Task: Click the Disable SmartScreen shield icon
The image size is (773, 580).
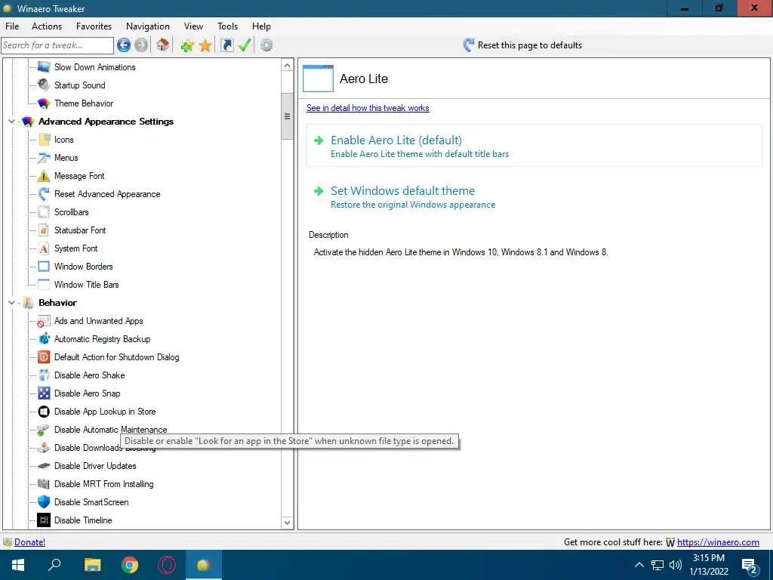Action: [x=44, y=502]
